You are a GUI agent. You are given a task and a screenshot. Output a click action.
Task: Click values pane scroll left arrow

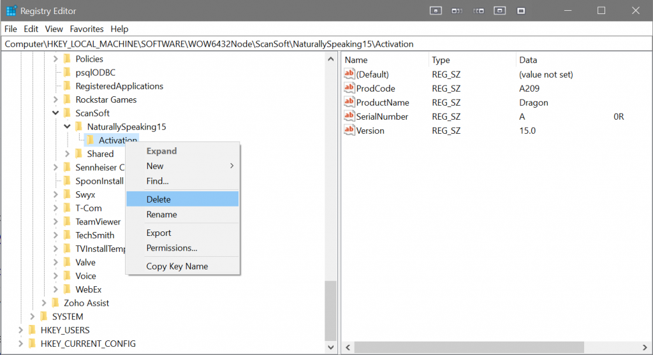348,347
